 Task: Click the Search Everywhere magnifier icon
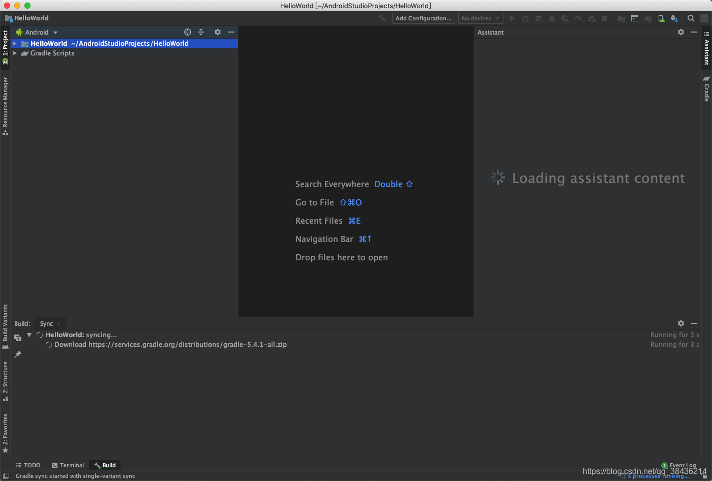pyautogui.click(x=691, y=18)
